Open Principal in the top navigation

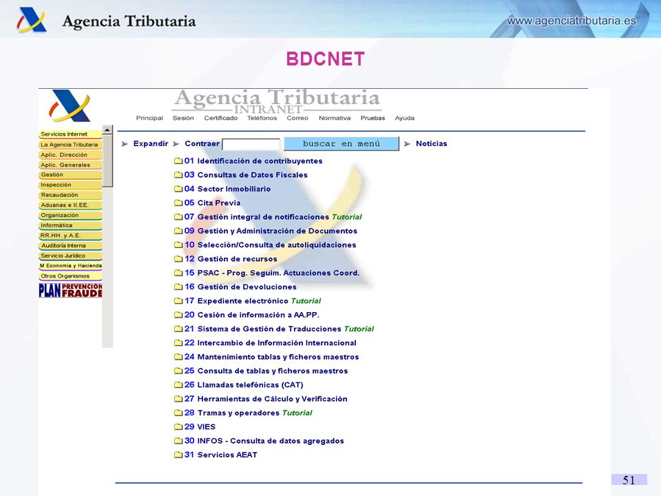149,118
